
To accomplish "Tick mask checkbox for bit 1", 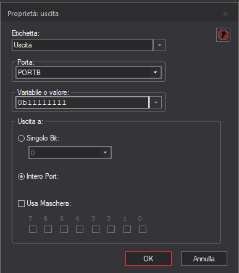I will tap(127, 229).
